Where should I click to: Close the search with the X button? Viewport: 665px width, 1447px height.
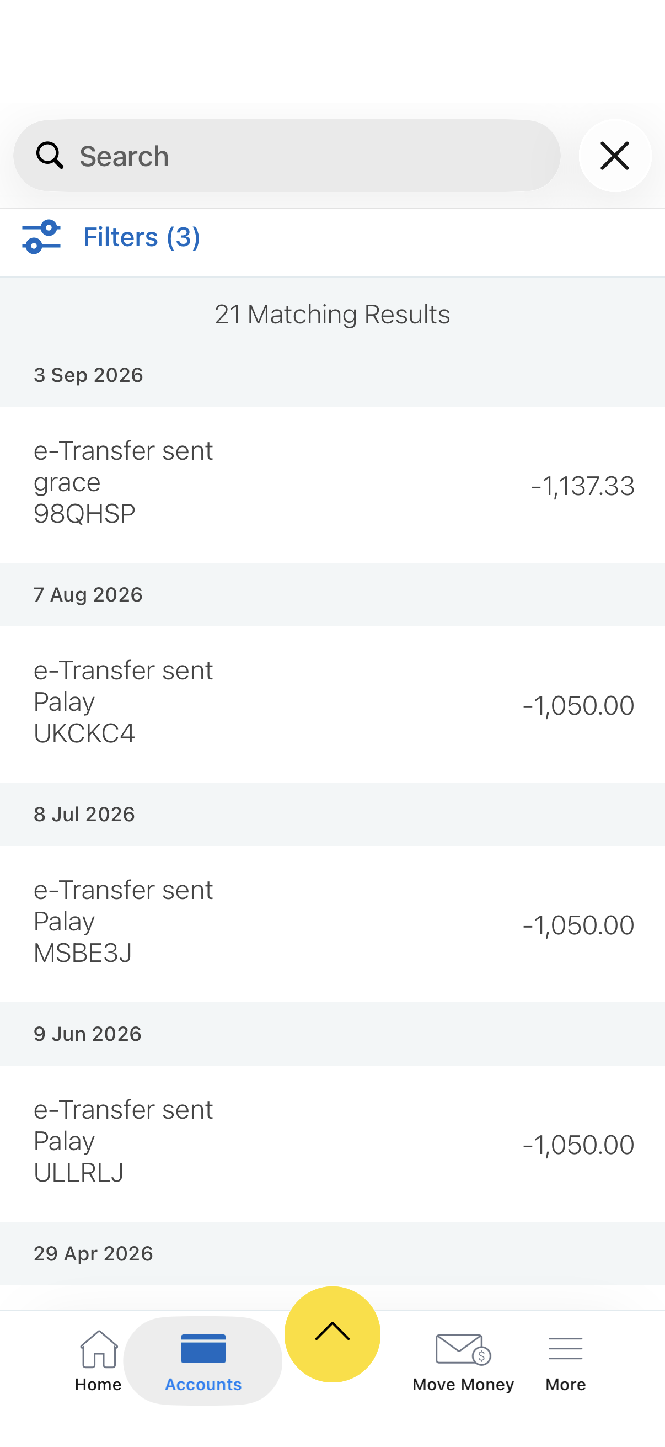click(x=614, y=156)
